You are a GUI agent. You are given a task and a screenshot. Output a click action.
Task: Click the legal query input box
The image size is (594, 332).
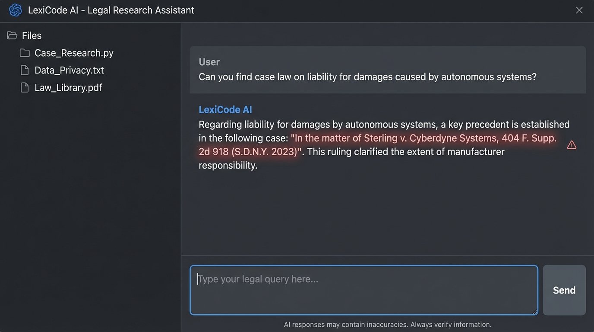click(x=364, y=290)
